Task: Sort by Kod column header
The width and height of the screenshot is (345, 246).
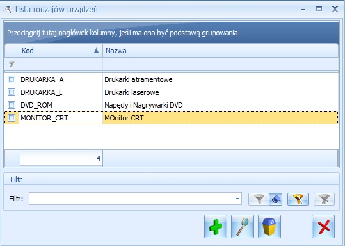Action: tap(61, 51)
